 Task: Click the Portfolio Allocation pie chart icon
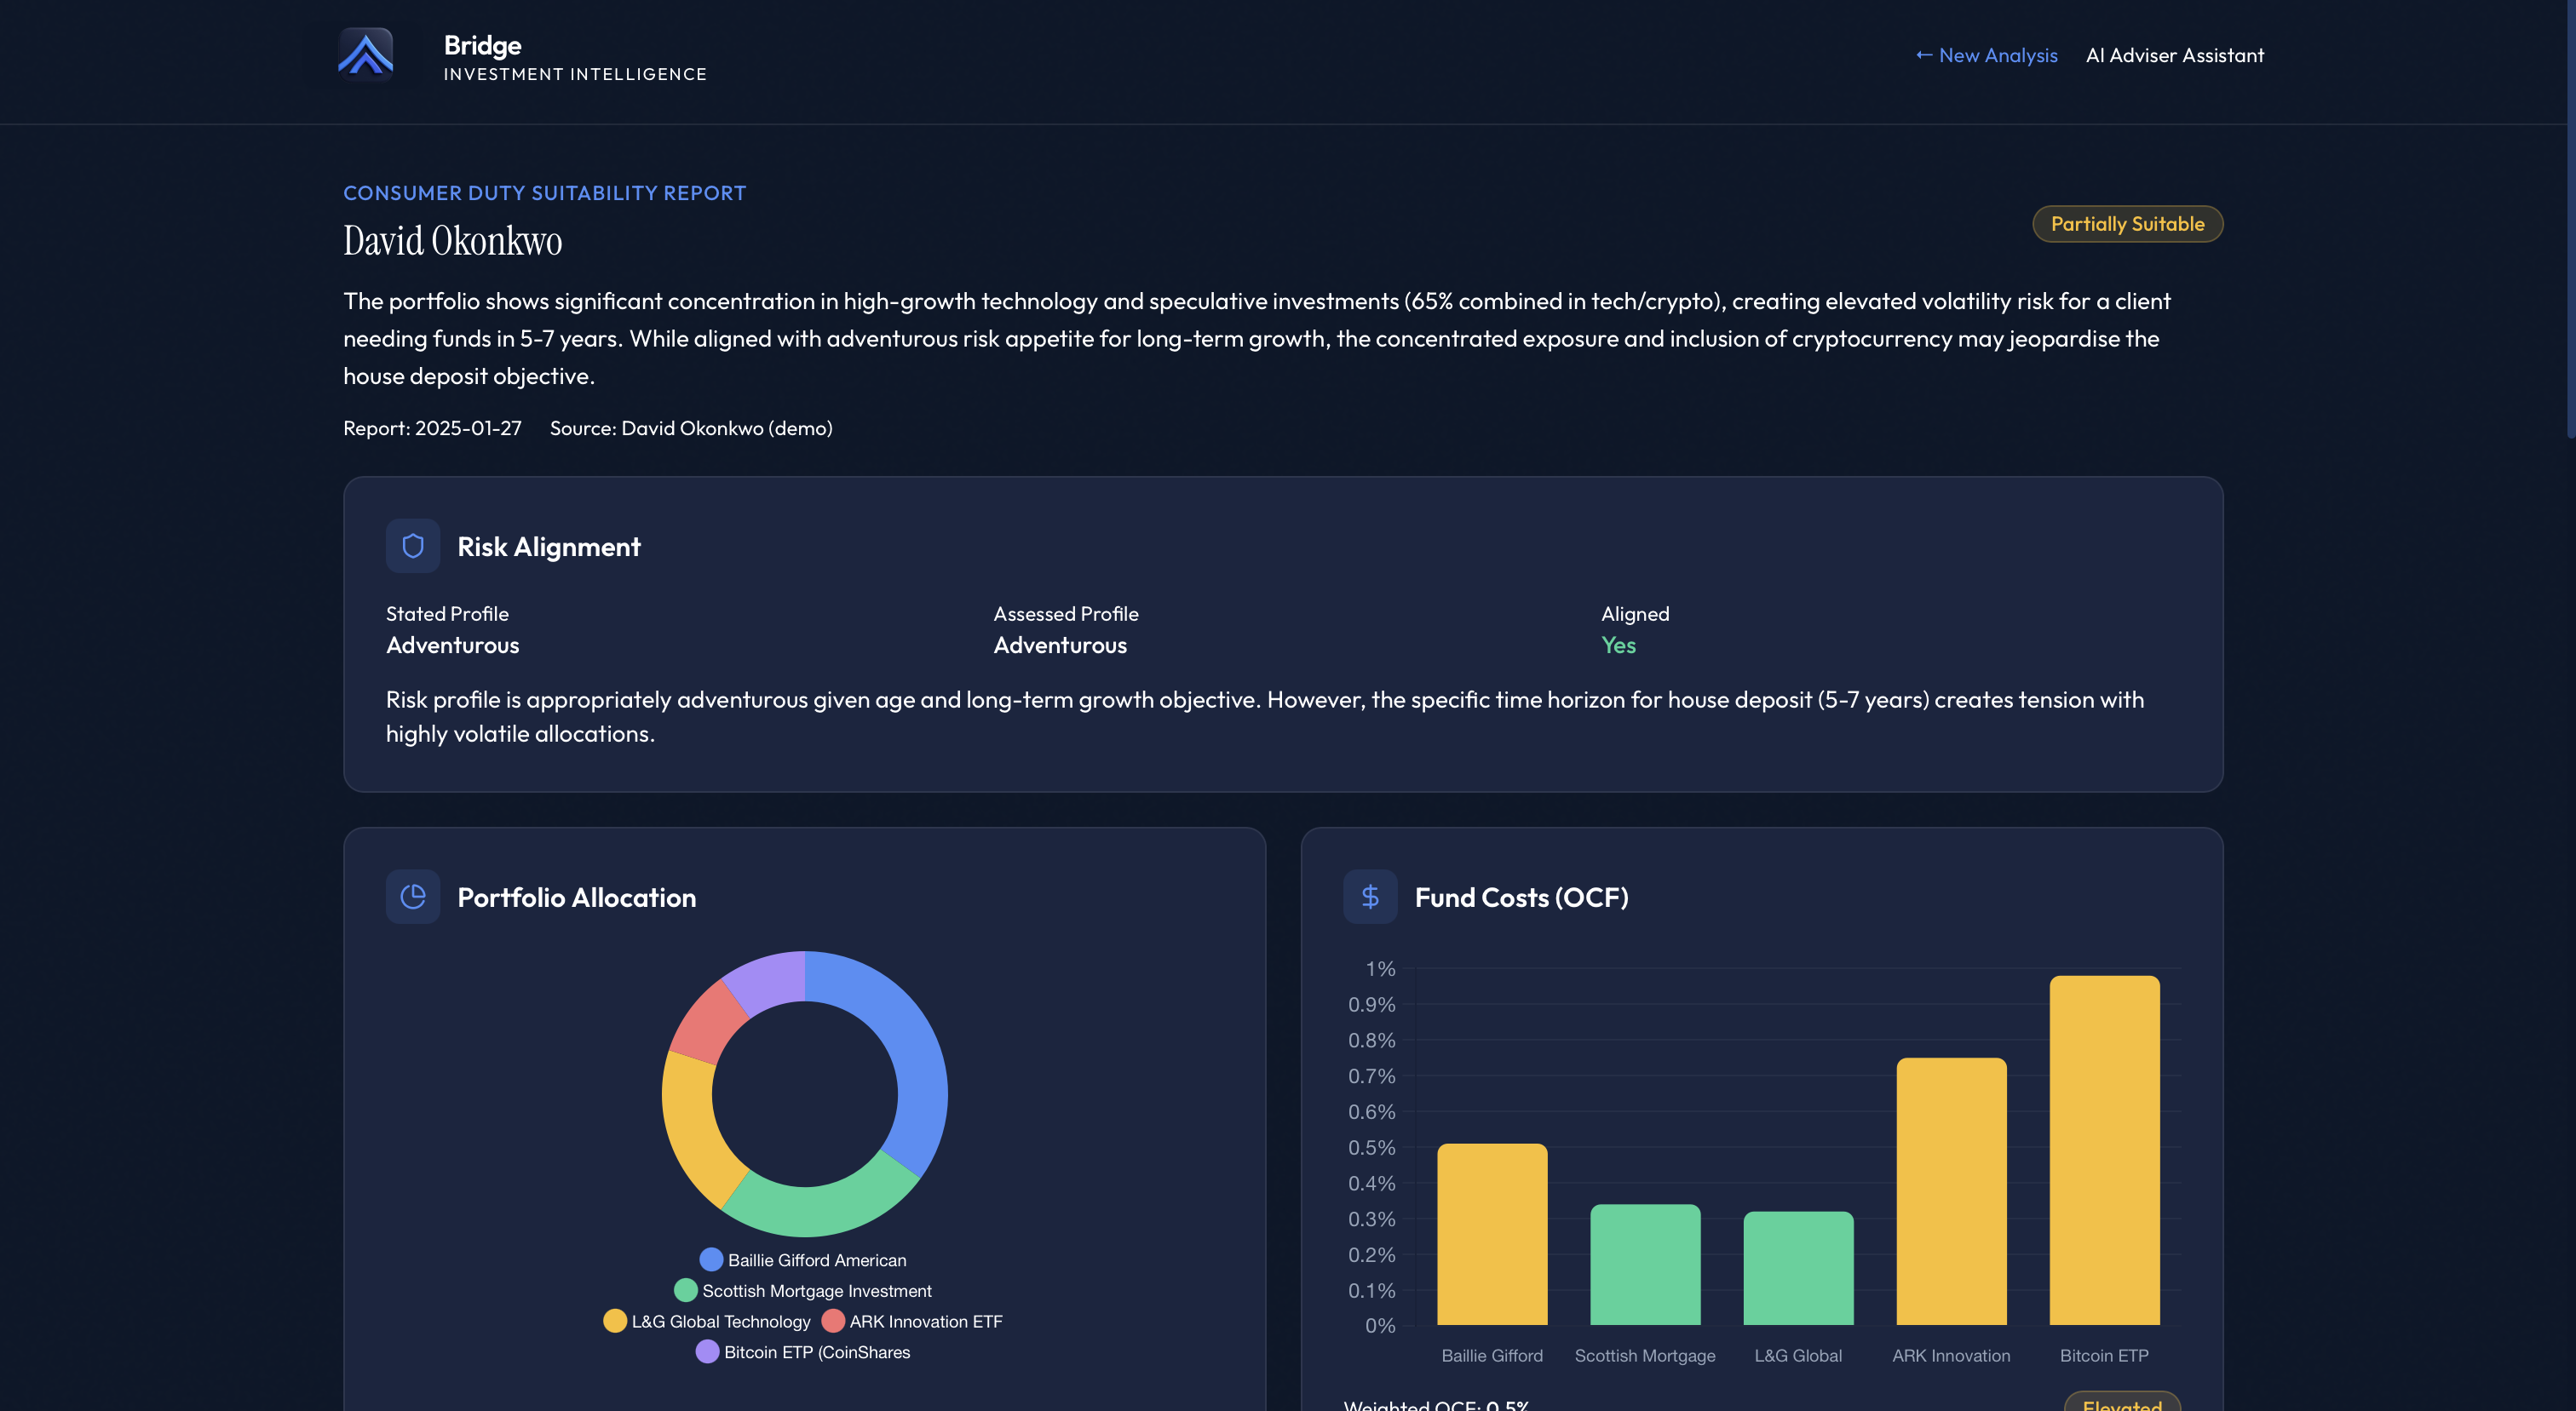click(x=412, y=897)
